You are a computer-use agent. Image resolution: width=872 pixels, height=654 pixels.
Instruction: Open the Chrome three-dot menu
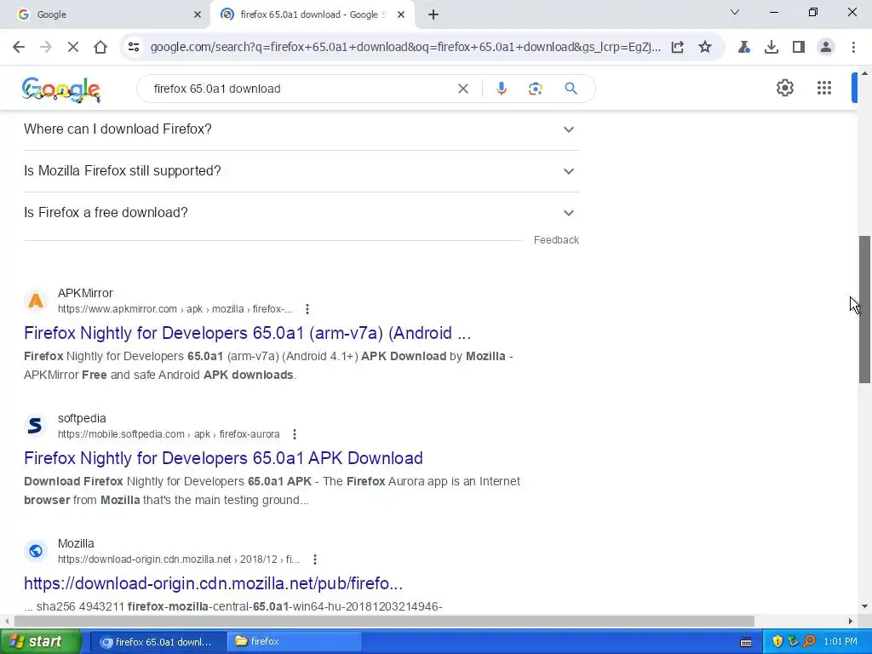pyautogui.click(x=853, y=47)
